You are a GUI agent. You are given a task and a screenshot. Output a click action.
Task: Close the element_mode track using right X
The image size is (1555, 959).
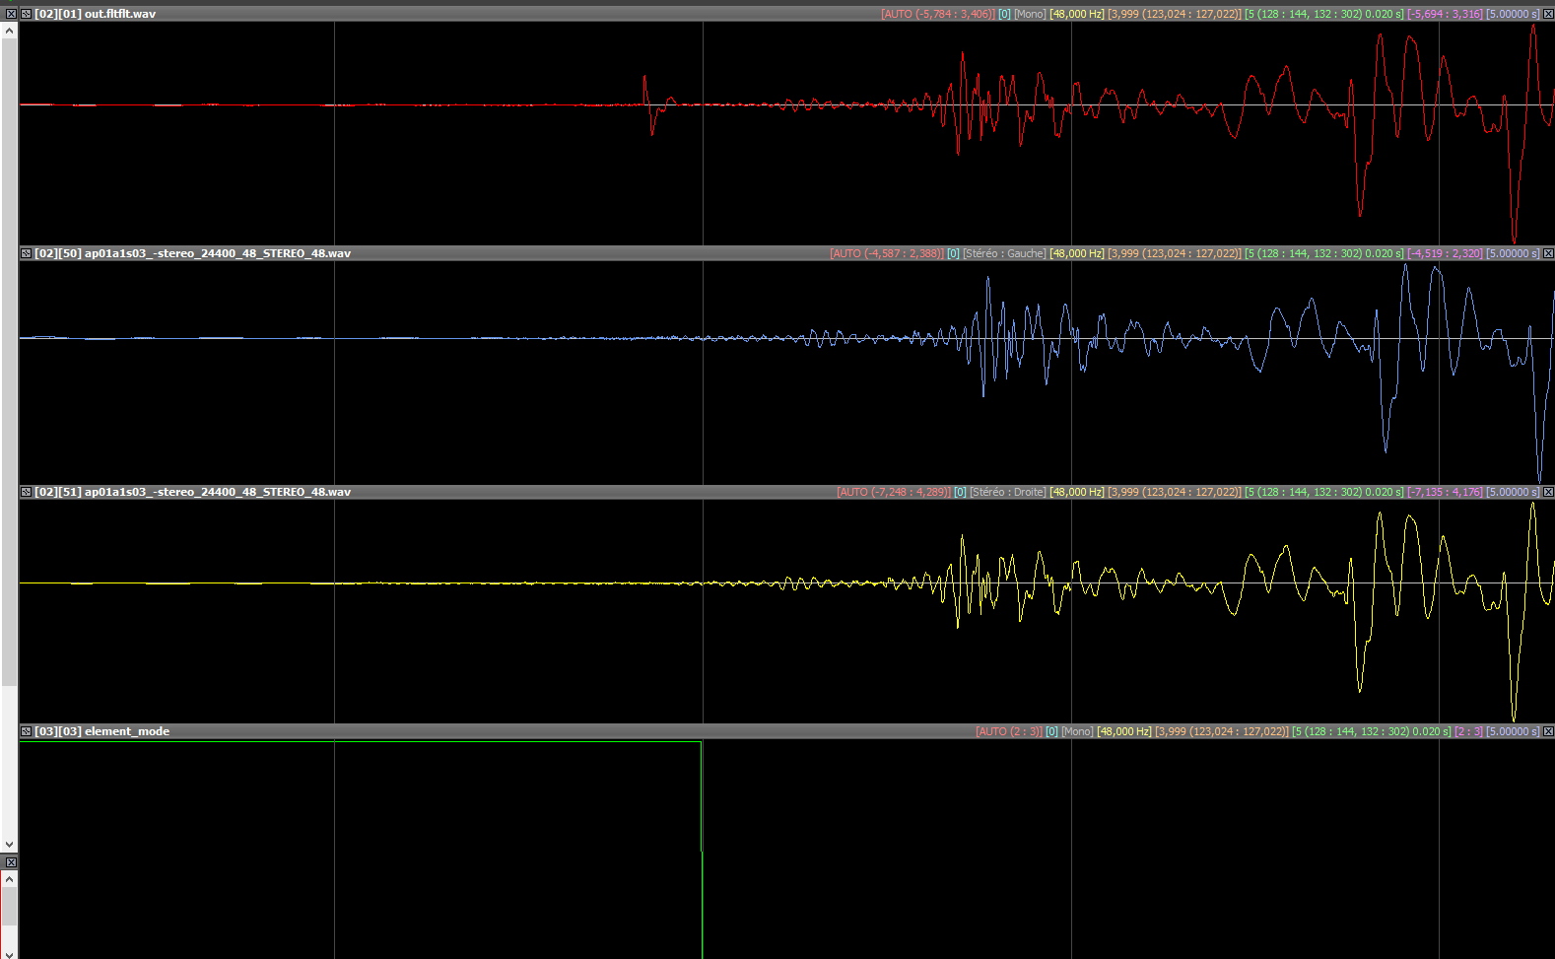tap(1548, 731)
